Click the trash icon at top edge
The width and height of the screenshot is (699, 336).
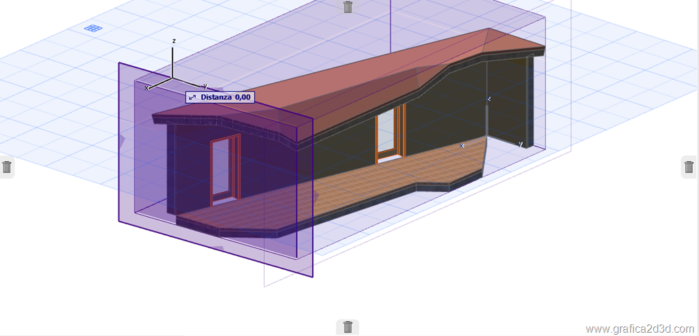tap(348, 7)
